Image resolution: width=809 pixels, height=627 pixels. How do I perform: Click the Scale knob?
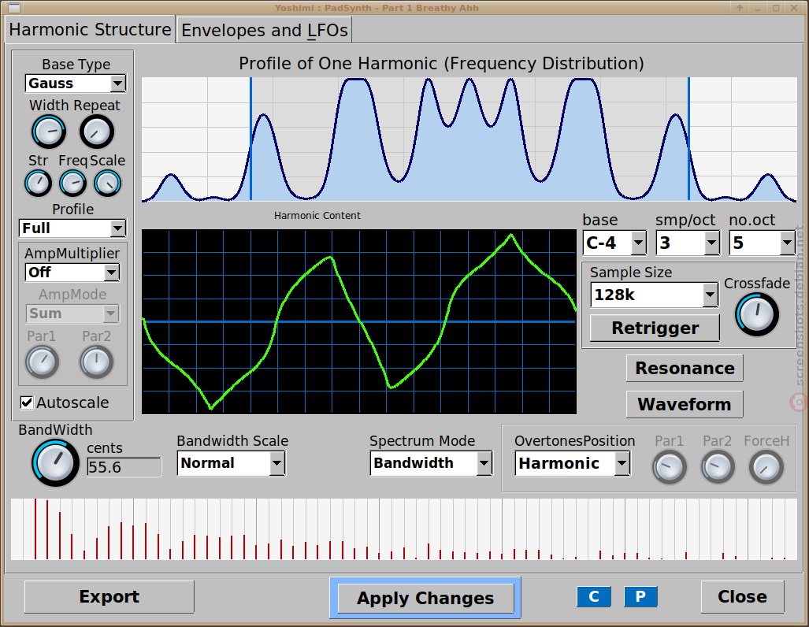(107, 184)
